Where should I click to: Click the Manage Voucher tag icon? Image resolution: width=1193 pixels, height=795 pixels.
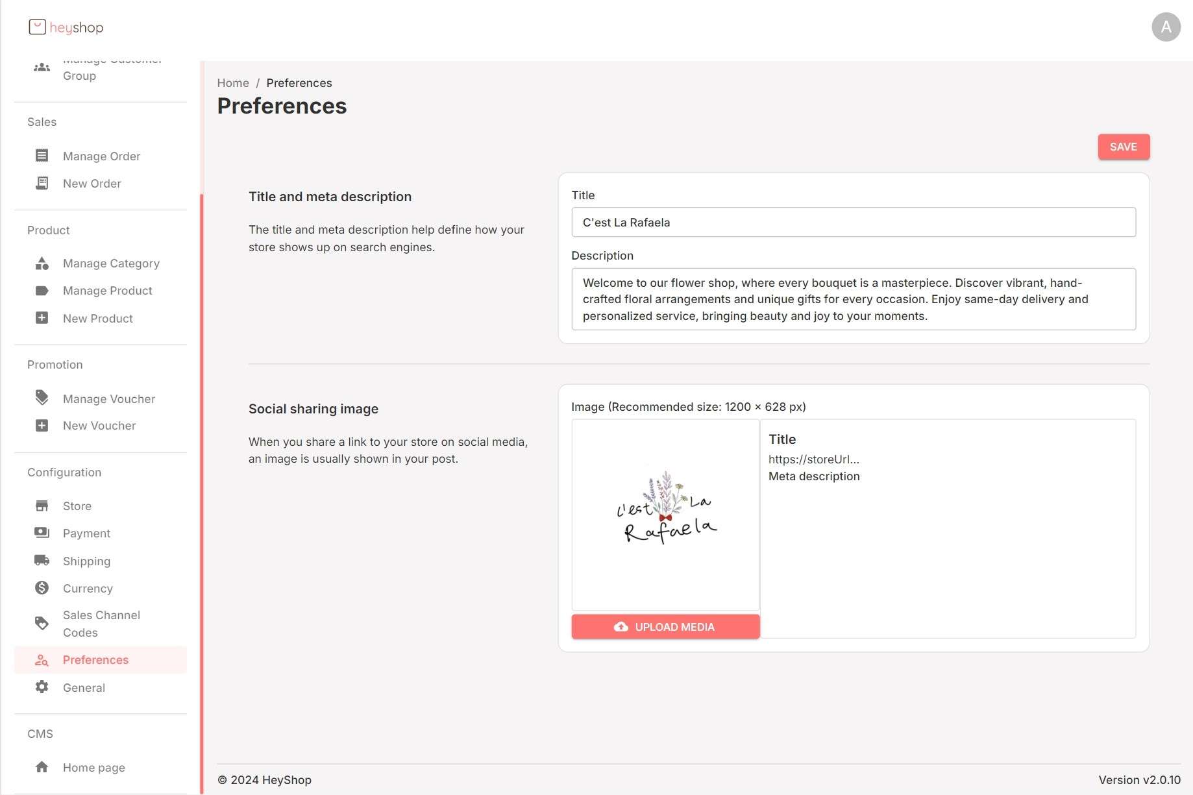click(x=42, y=398)
